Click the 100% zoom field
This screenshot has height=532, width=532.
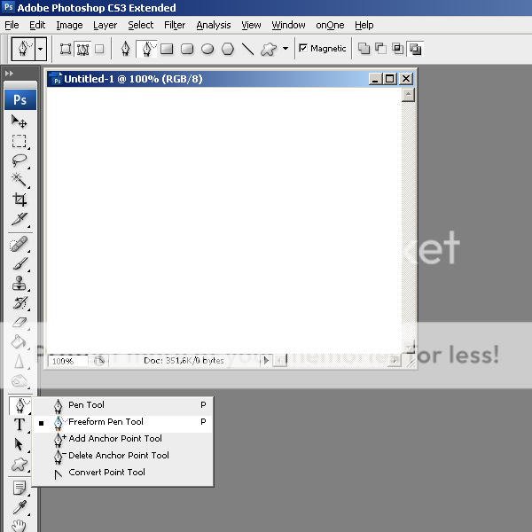pyautogui.click(x=67, y=361)
